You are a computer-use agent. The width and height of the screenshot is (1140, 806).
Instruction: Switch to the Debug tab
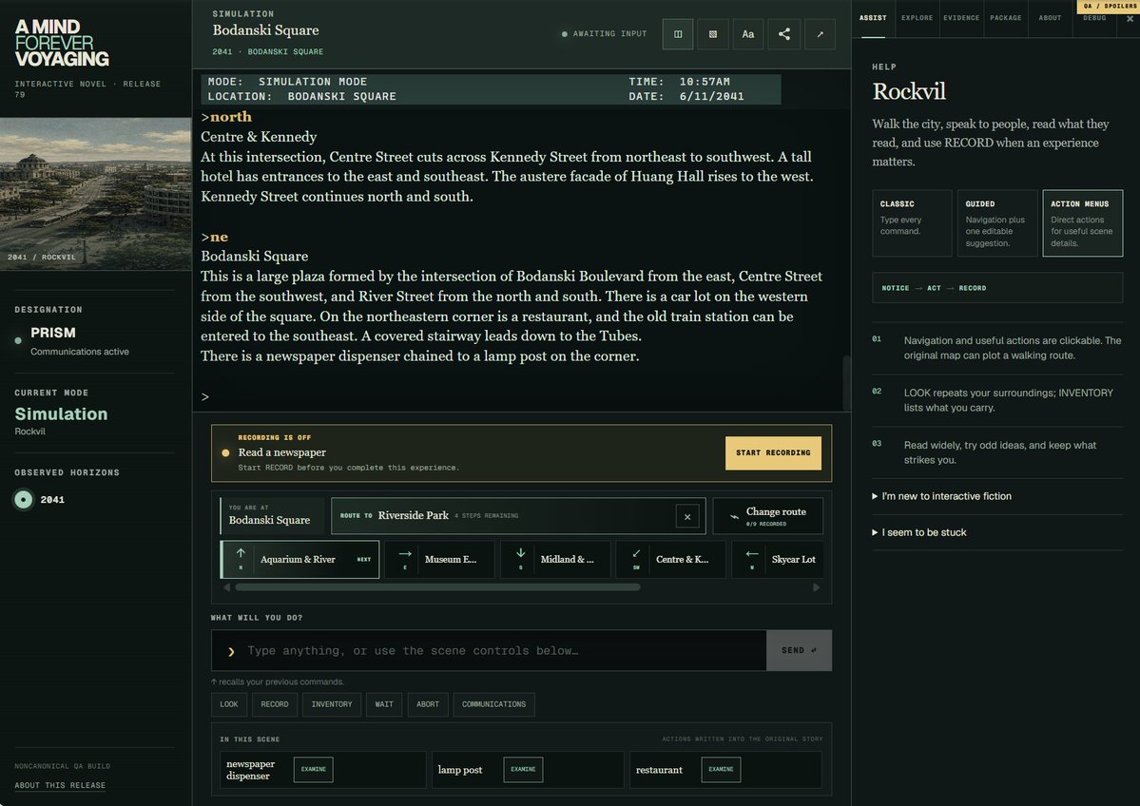pyautogui.click(x=1094, y=18)
